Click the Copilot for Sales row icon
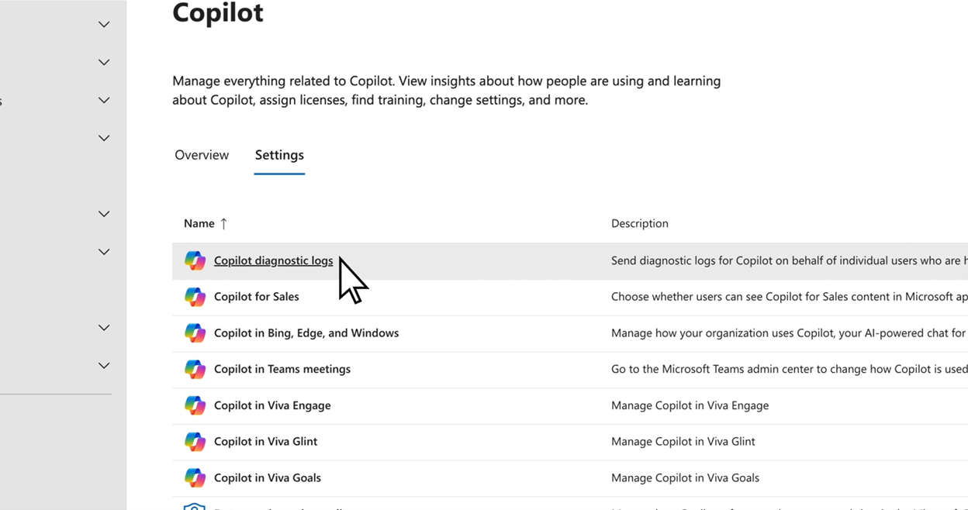968x510 pixels. tap(195, 296)
